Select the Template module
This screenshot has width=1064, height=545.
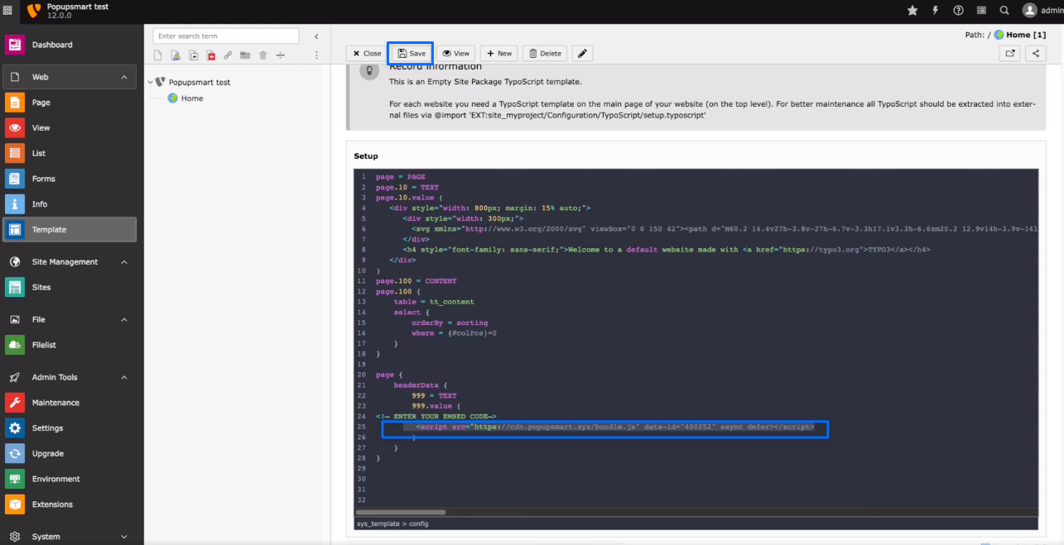(x=70, y=229)
